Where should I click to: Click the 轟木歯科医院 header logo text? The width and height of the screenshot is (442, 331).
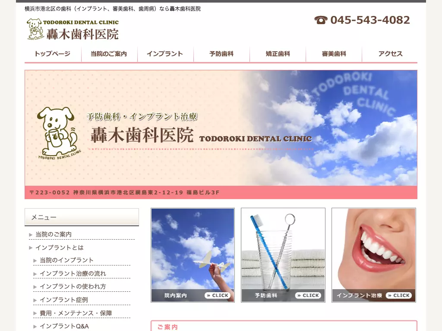(x=82, y=34)
